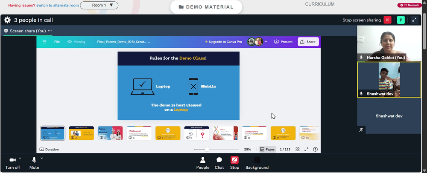Click the muted mic icon on lower tile

(361, 130)
